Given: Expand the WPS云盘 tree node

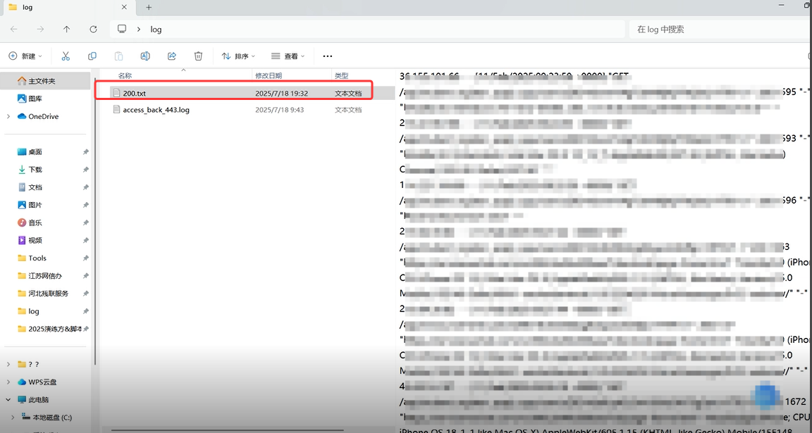Looking at the screenshot, I should (x=8, y=382).
